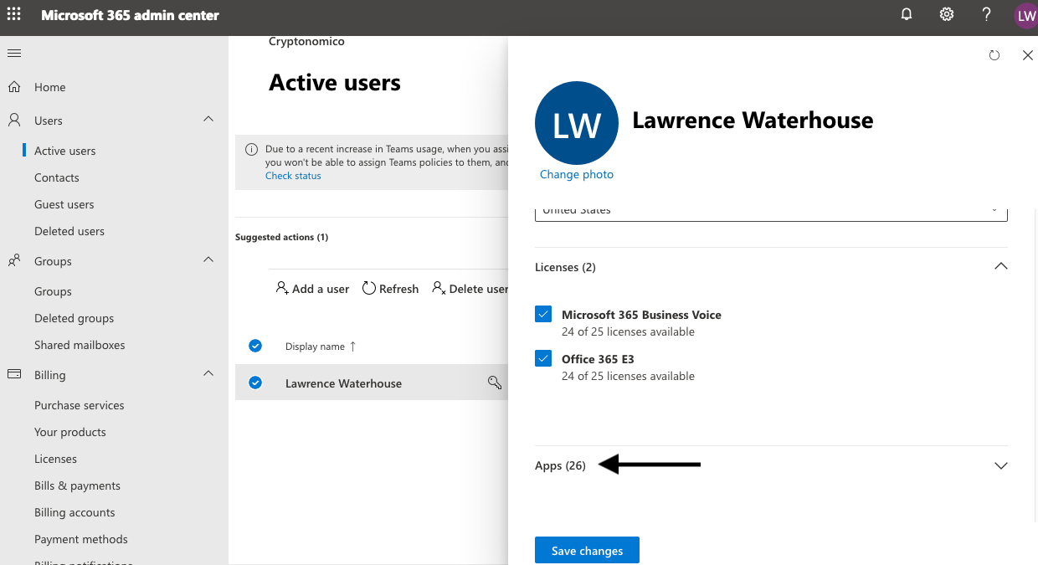The image size is (1038, 565).
Task: Click the Check status link
Action: tap(293, 176)
